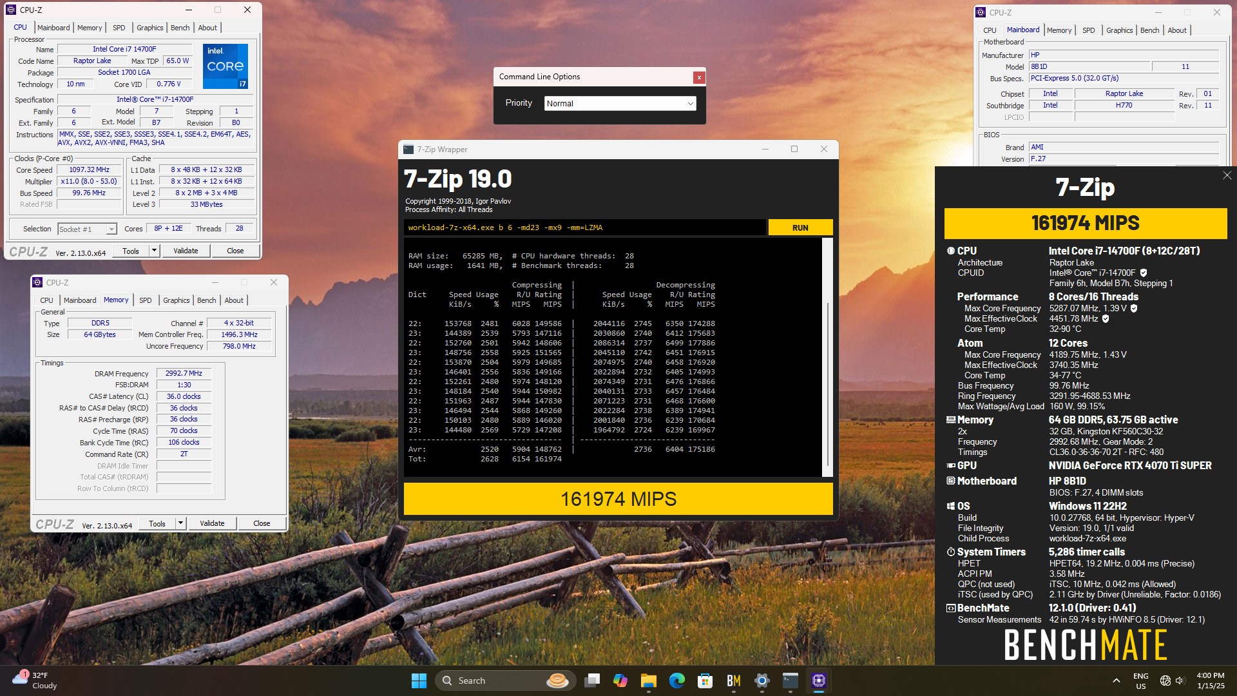
Task: Open Task View from the taskbar
Action: (592, 681)
